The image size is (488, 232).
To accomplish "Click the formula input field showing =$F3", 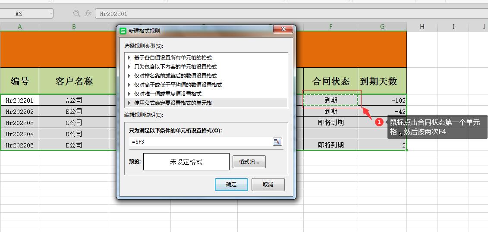I will point(201,142).
